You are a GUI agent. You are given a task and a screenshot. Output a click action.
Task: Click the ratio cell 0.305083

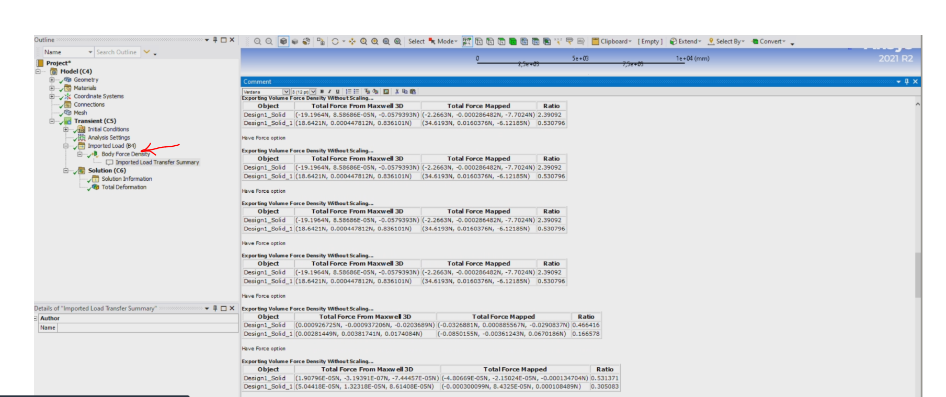point(605,387)
